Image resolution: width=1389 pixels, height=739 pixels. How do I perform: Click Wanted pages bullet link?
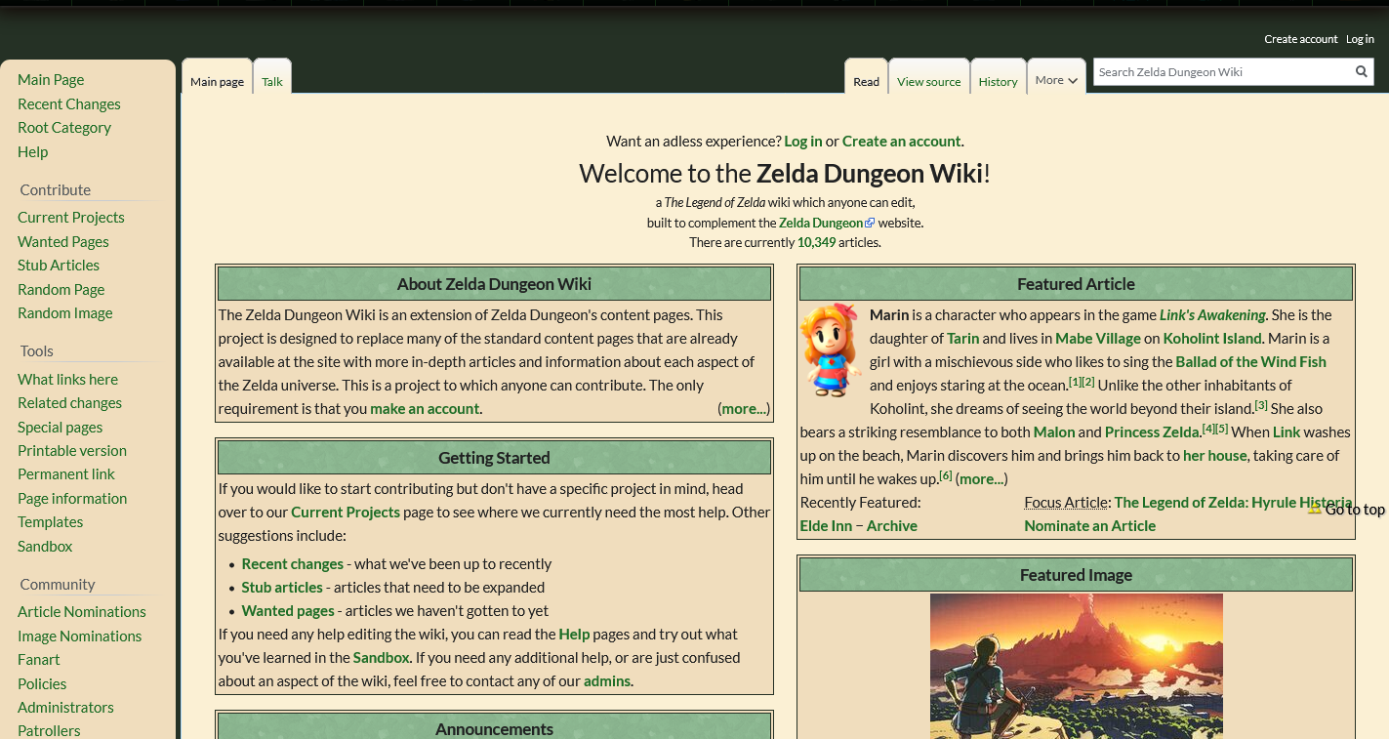point(288,610)
